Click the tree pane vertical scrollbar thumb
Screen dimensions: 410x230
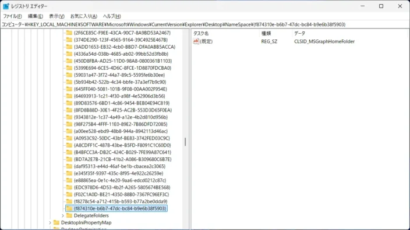pos(185,142)
